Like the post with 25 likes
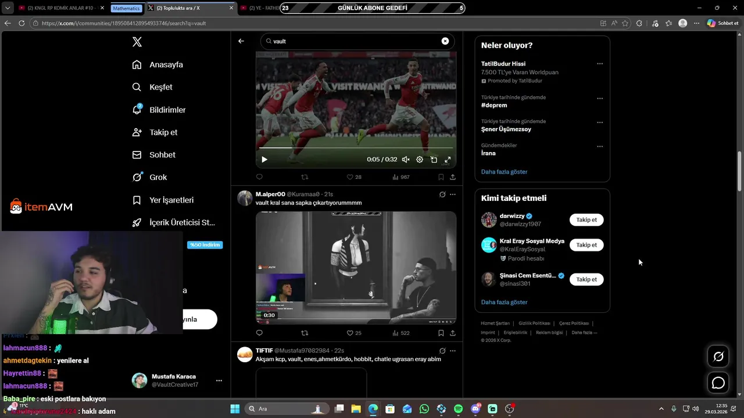 pos(354,333)
